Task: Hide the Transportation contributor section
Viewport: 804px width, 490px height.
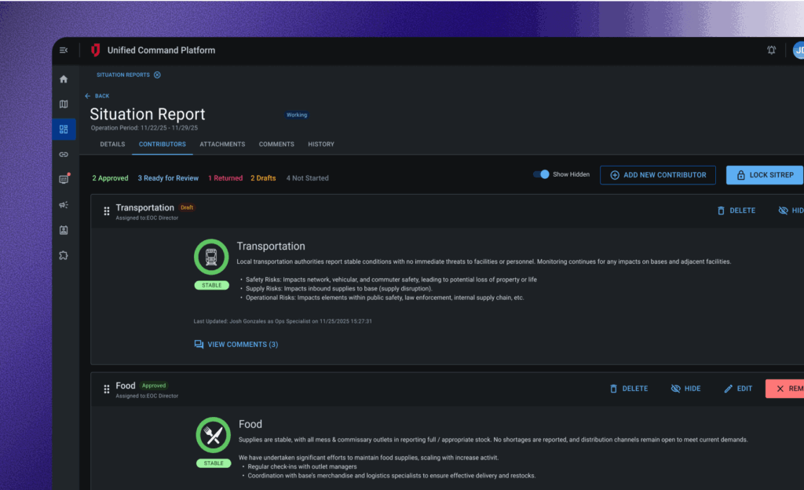Action: click(x=790, y=210)
